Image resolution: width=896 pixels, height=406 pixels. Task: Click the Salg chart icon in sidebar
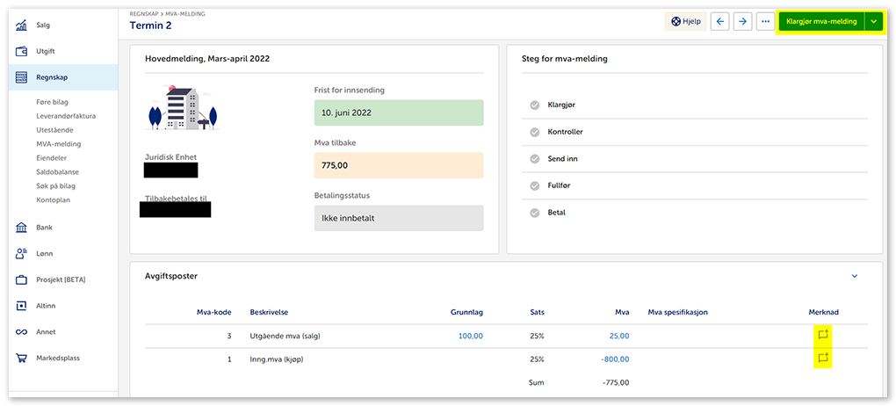(22, 25)
